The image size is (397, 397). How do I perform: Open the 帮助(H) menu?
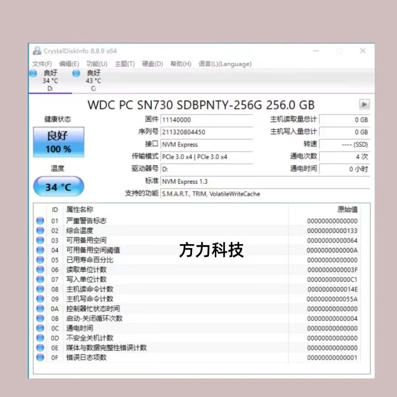181,64
